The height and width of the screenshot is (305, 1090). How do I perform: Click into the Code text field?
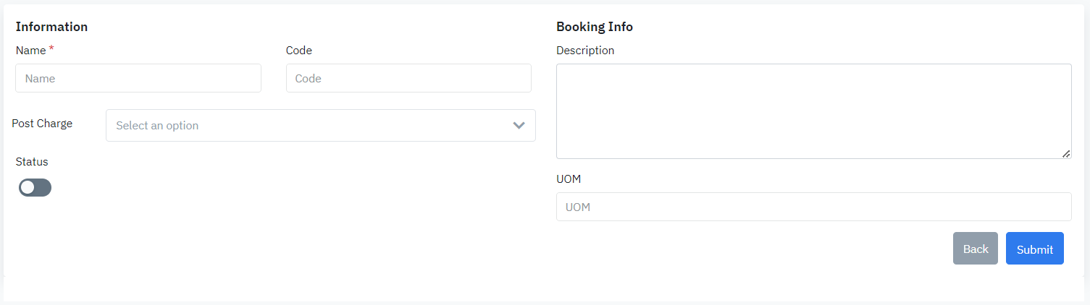click(408, 78)
